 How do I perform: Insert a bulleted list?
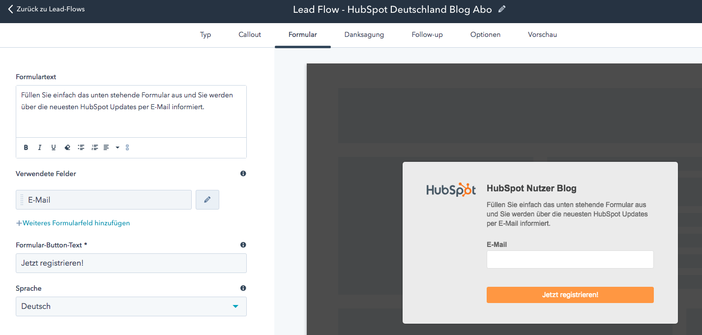click(81, 148)
